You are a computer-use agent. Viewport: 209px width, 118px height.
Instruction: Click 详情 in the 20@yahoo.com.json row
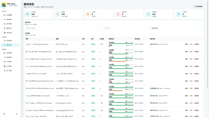click(x=186, y=66)
